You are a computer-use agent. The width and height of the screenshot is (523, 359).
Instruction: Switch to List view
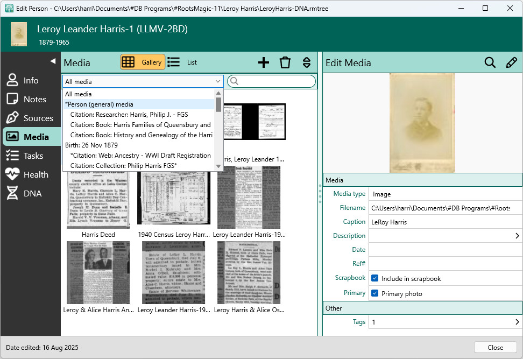tap(182, 62)
